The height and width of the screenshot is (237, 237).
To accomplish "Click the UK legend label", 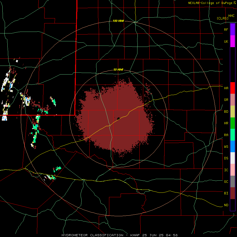I will pos(226,41).
